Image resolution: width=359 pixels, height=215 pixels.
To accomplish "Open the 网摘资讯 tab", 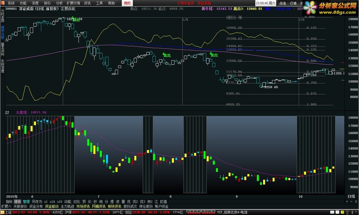I will pos(99,206).
